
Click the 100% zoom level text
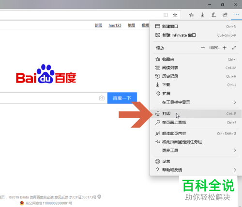click(x=213, y=48)
